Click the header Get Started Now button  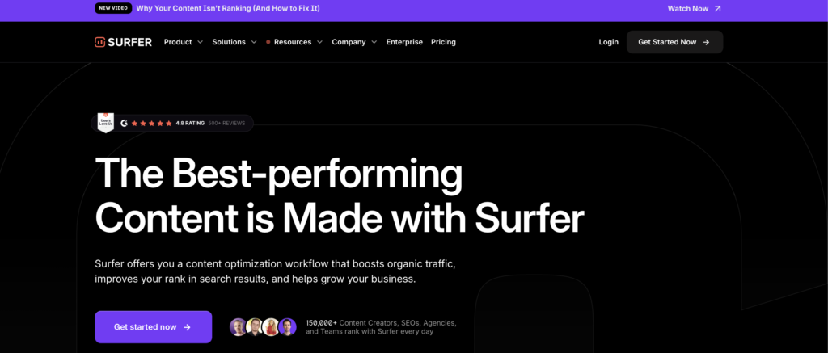point(675,42)
